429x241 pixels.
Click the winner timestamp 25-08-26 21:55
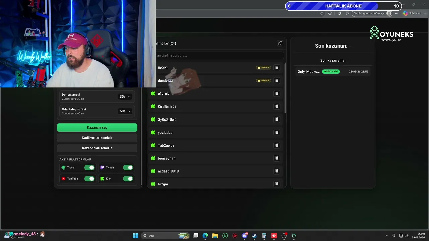pyautogui.click(x=358, y=72)
